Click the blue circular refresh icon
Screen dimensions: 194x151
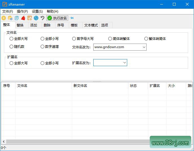coord(36,18)
